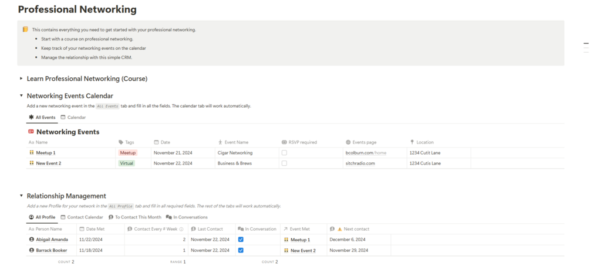Click the notebook icon in the intro callout

click(25, 29)
